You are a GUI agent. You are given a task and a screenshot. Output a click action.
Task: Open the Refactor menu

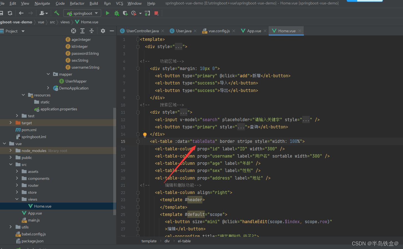(x=77, y=3)
